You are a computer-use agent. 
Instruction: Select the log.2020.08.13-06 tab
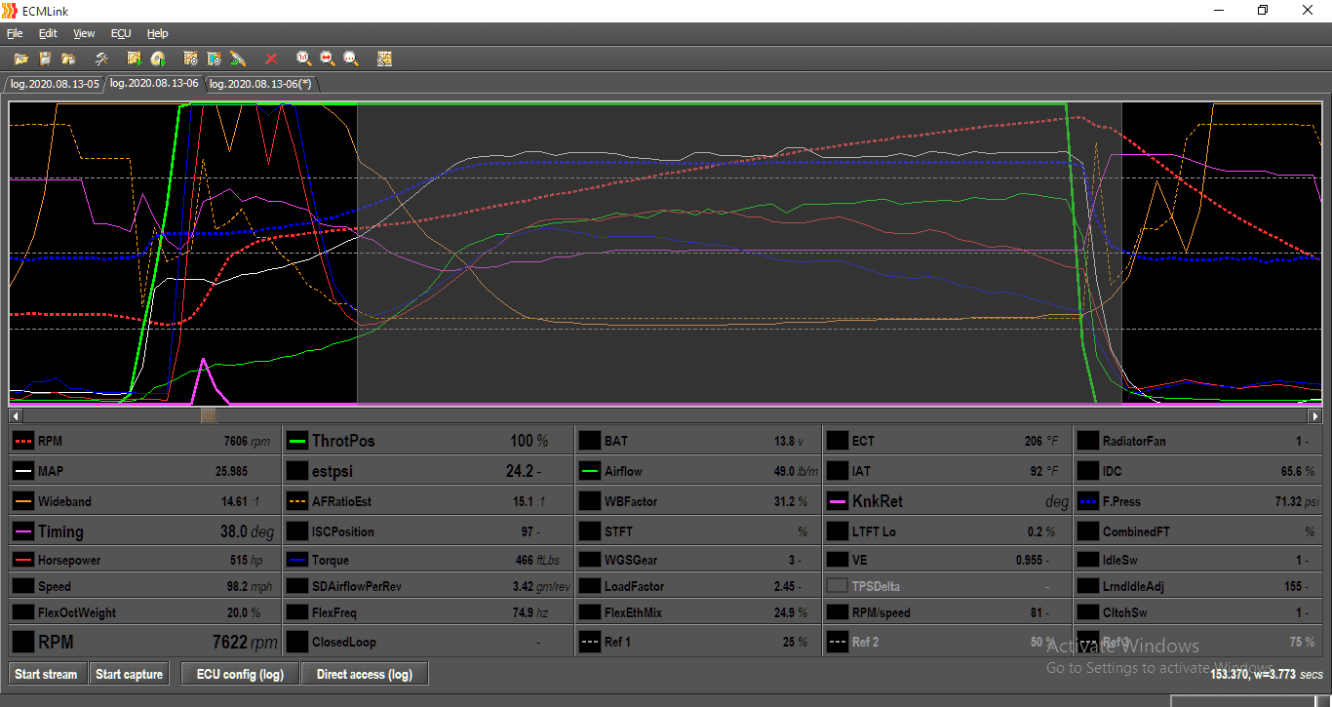coord(154,83)
